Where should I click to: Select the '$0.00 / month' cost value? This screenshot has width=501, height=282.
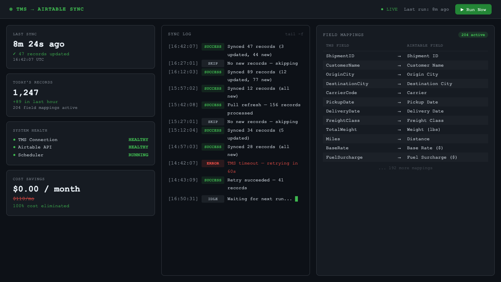[47, 189]
